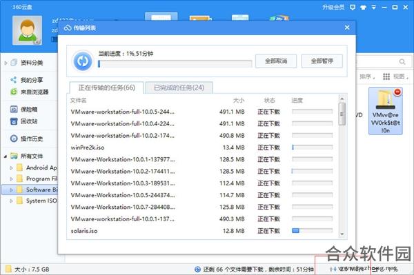
Task: Select row VMware-Workstation-10.0.3-189531...
Action: point(202,183)
